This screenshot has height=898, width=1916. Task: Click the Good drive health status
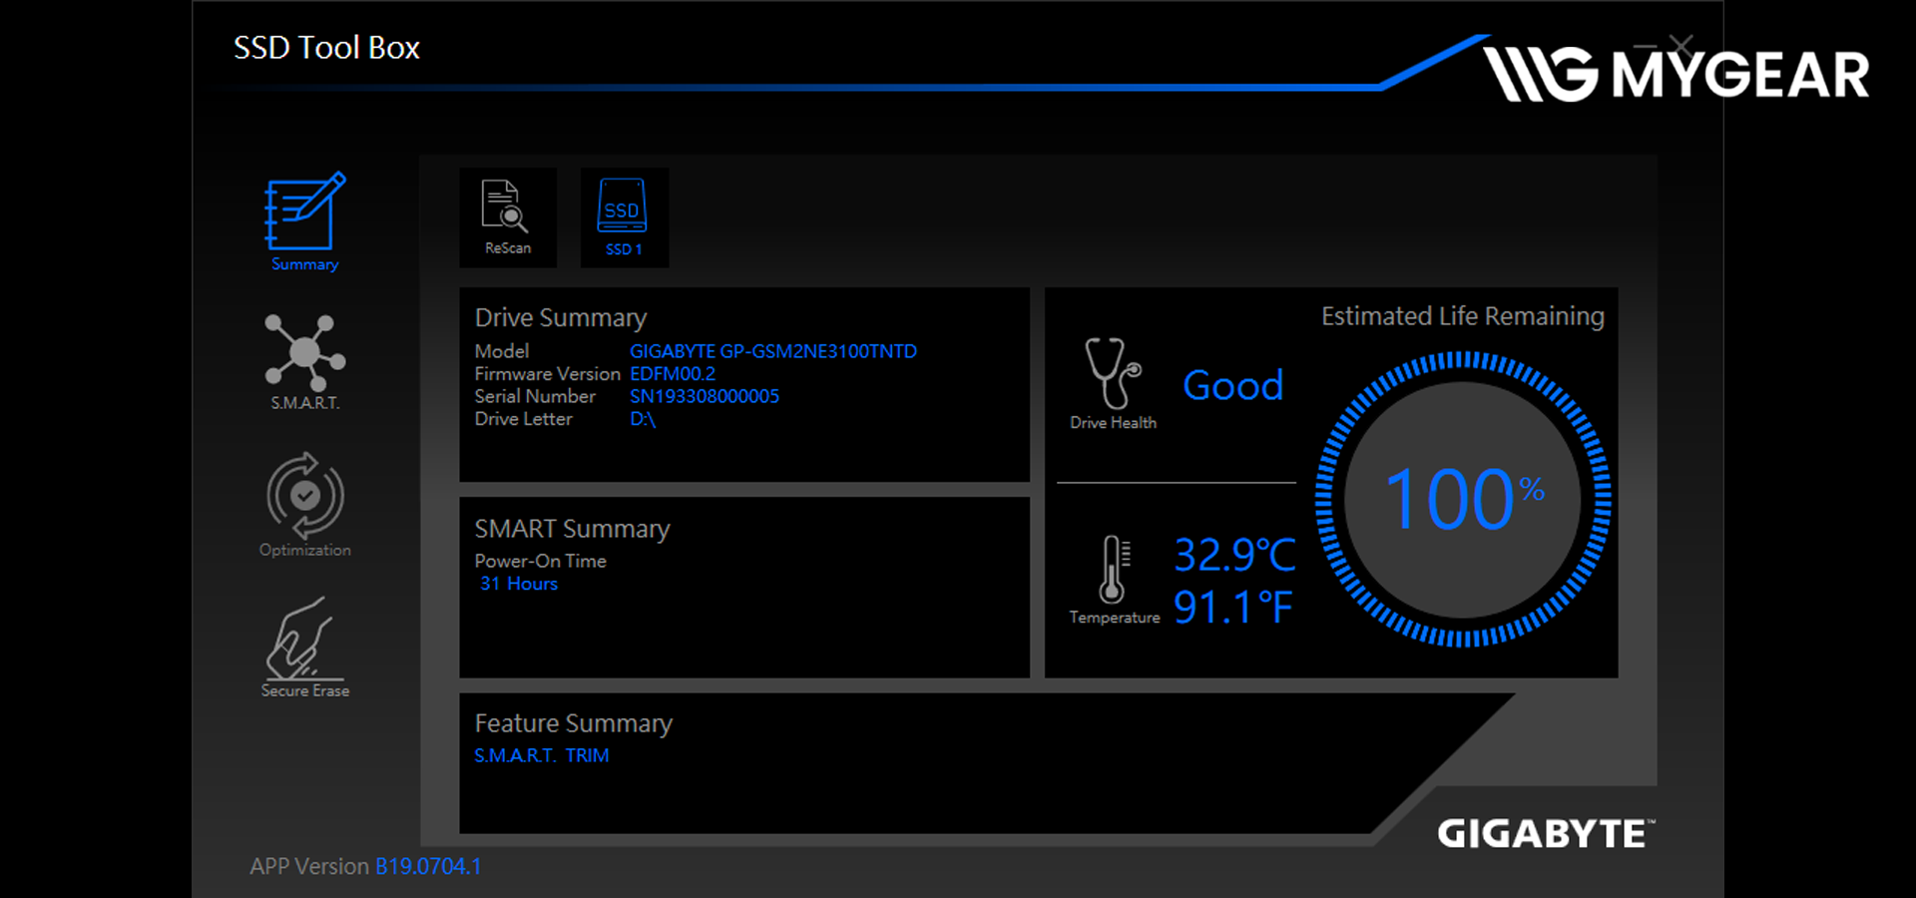click(1232, 386)
